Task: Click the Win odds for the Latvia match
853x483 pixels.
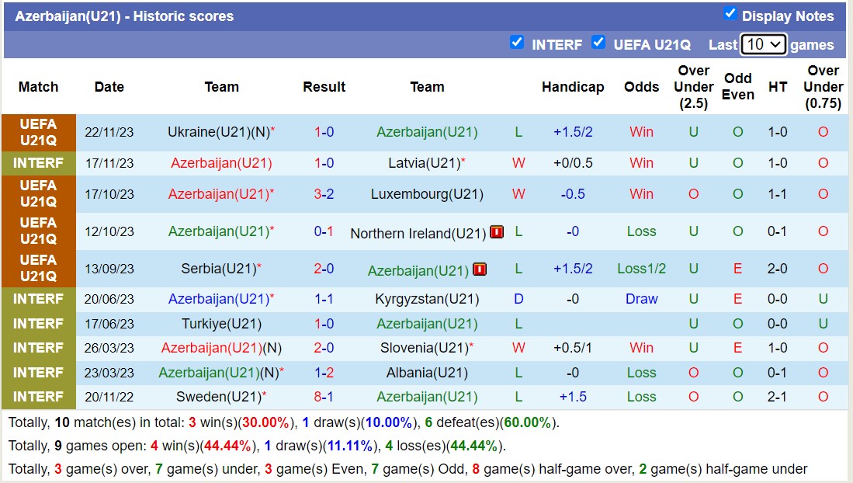Action: coord(641,163)
